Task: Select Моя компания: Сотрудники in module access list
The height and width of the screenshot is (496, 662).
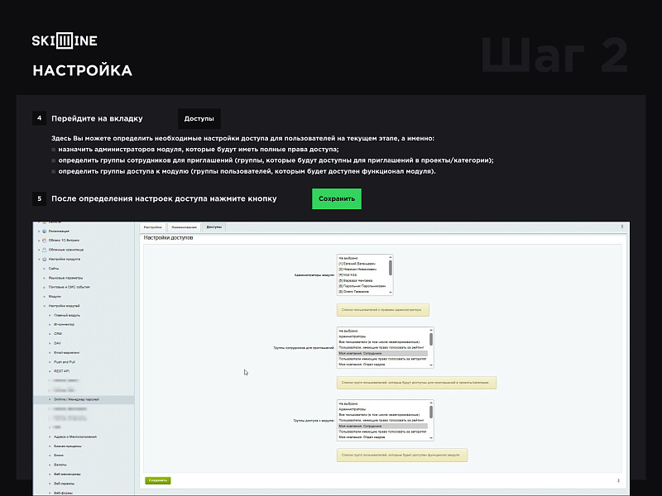Action: 383,427
